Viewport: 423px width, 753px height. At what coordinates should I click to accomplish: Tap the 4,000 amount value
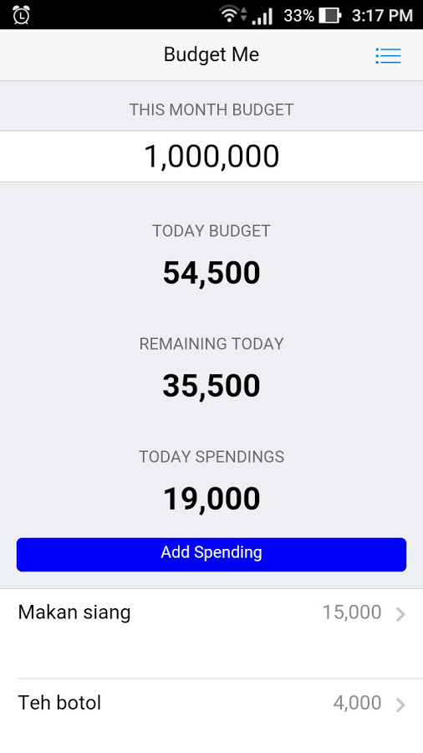click(357, 703)
